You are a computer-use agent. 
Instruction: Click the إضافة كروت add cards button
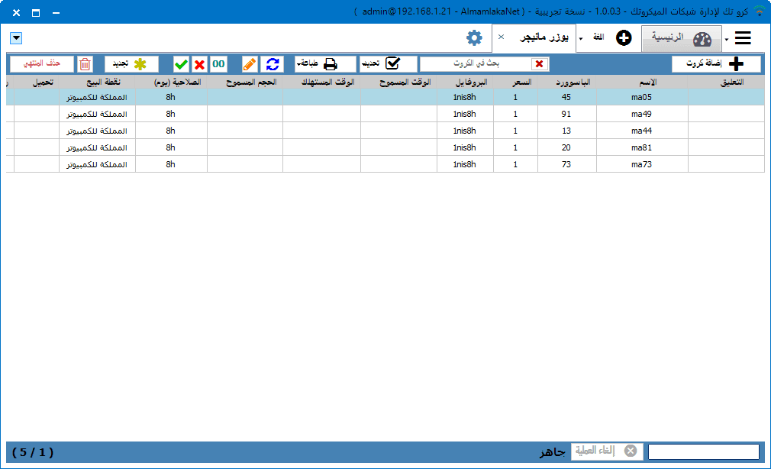[x=716, y=64]
